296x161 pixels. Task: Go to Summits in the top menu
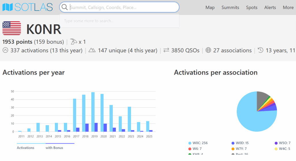pos(230,8)
